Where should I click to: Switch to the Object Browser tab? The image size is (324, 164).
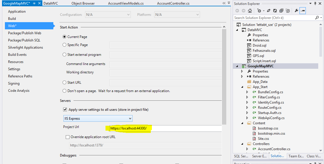(83, 3)
